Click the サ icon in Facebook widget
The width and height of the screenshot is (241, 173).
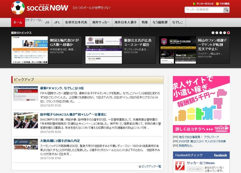click(180, 166)
